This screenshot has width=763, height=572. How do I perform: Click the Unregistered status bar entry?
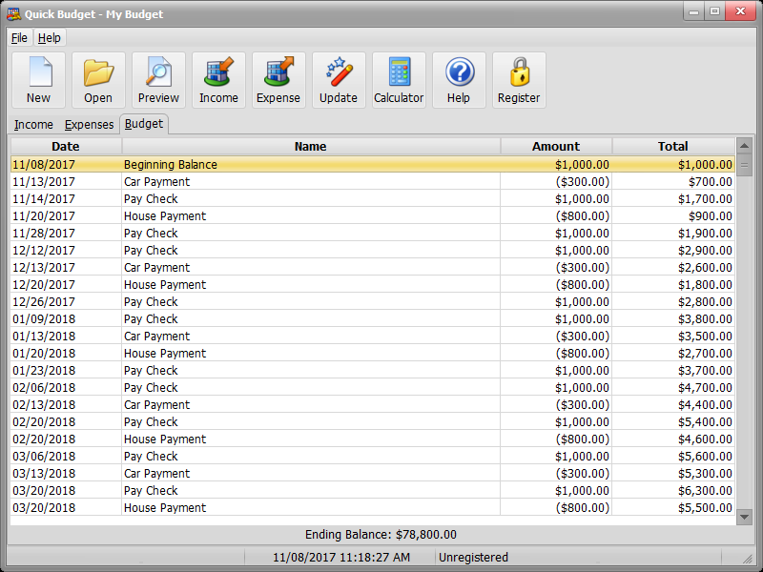(473, 558)
